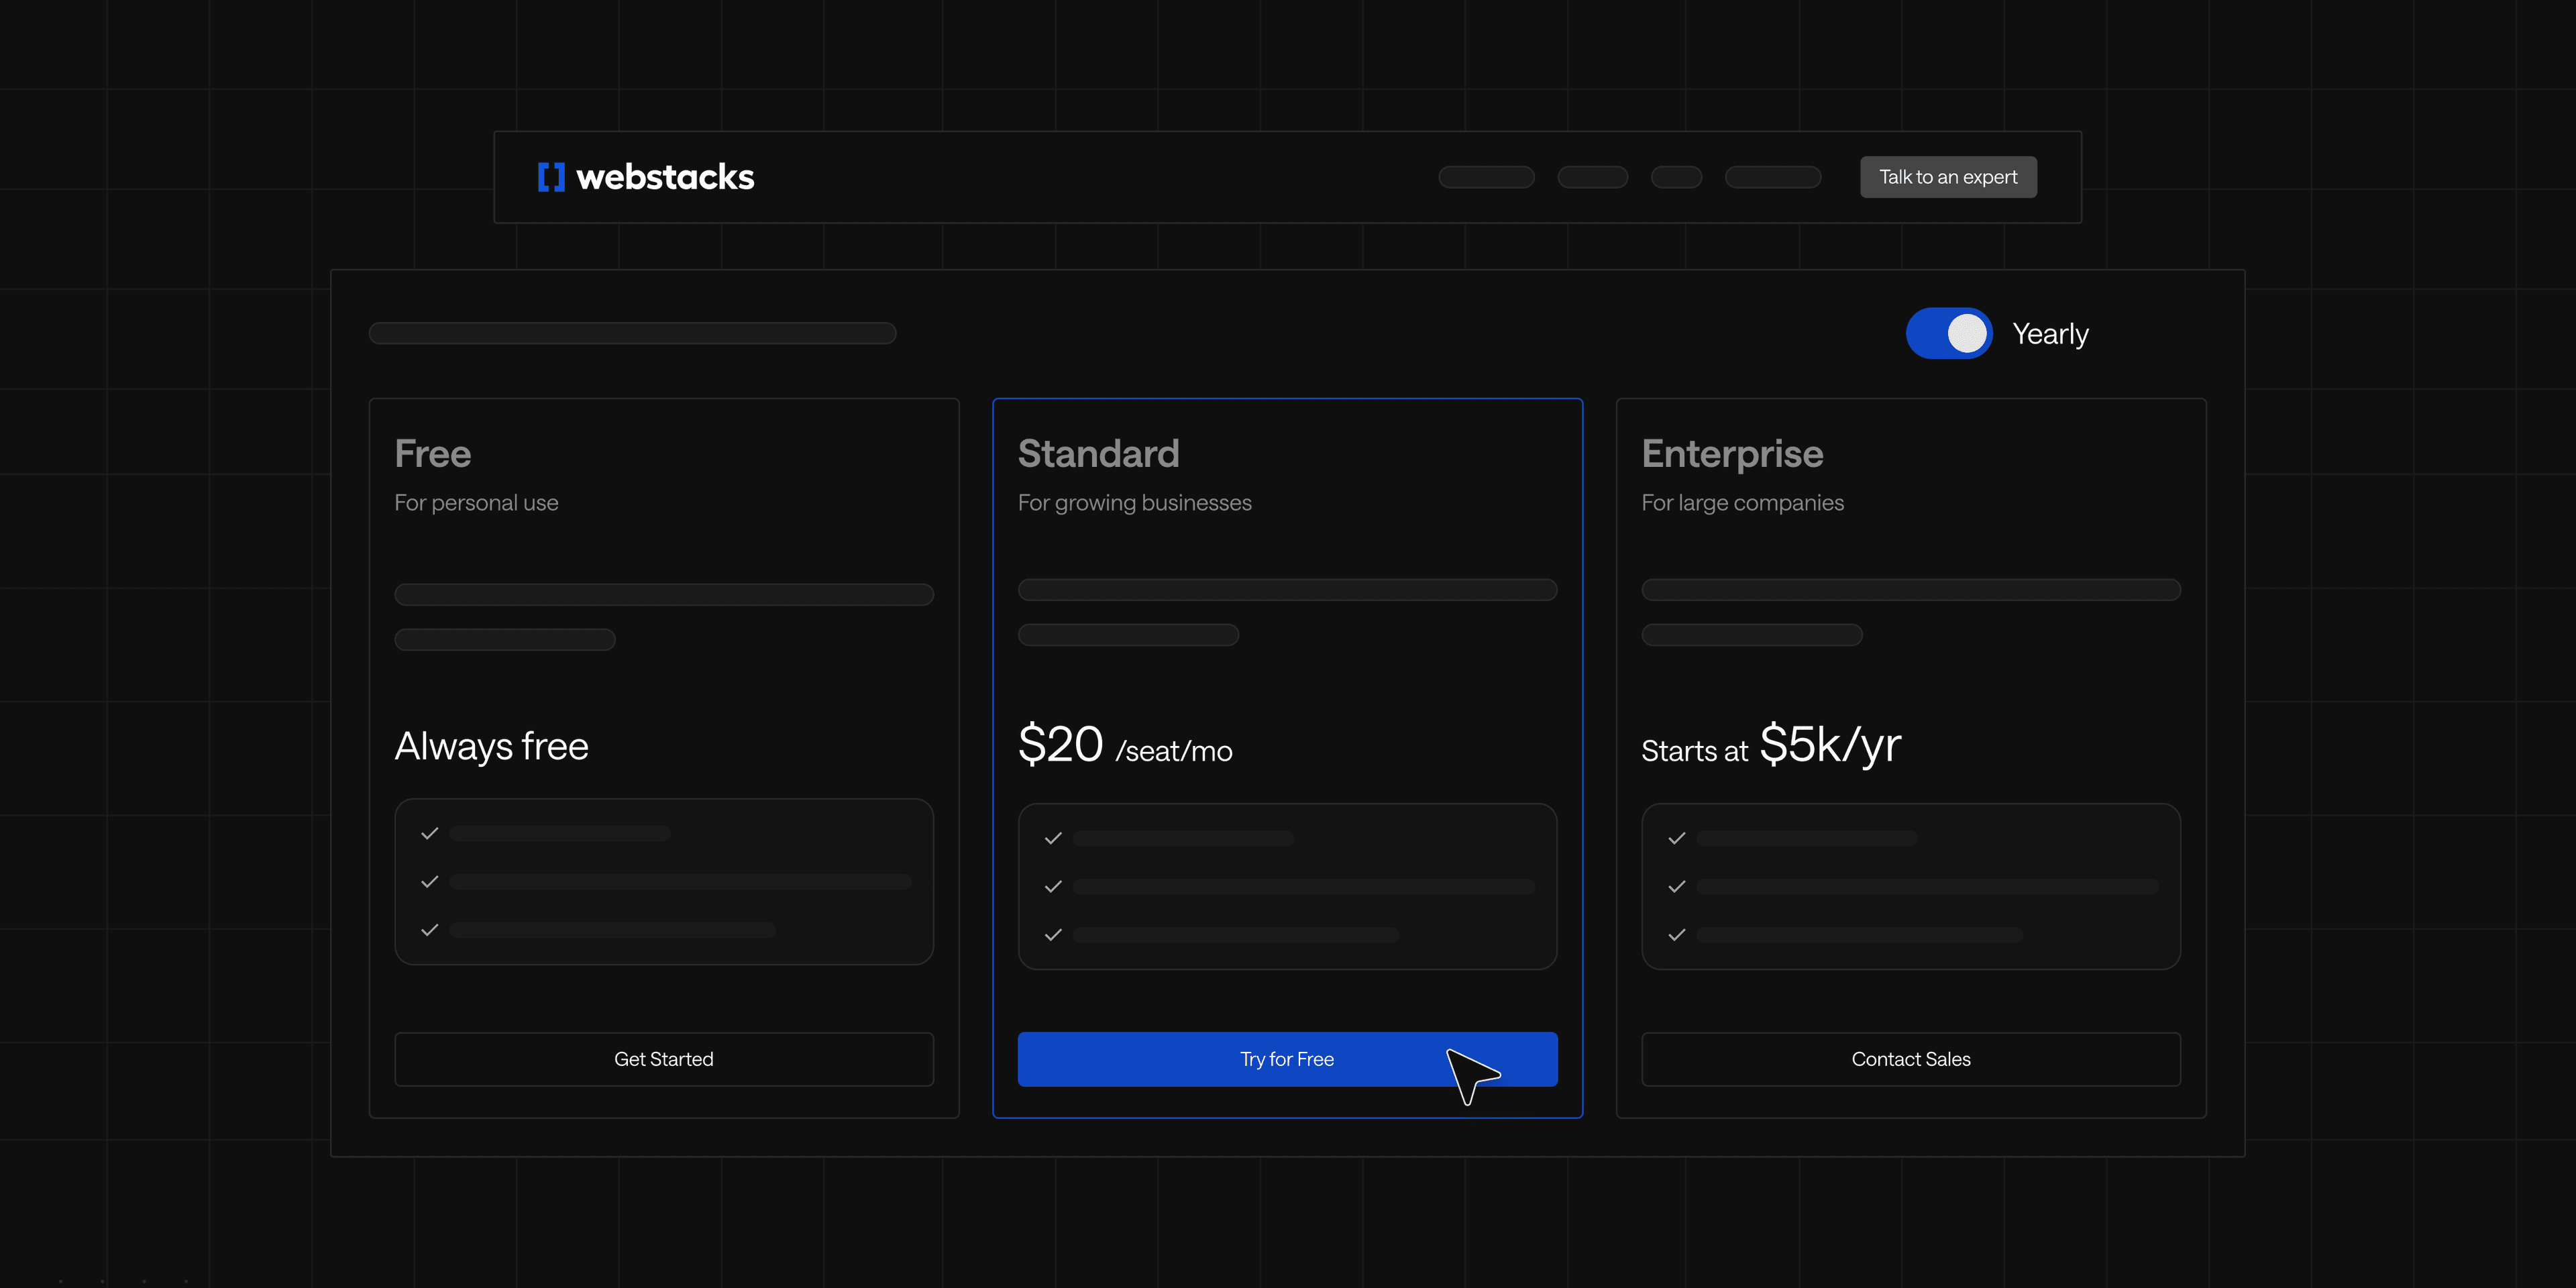Click the 'Starts at' Enterprise price prefix
The width and height of the screenshot is (2576, 1288).
pyautogui.click(x=1695, y=751)
